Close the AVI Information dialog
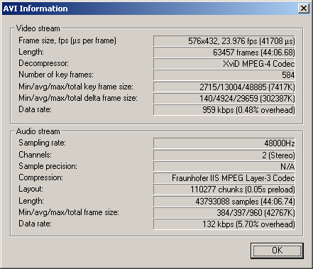The width and height of the screenshot is (313, 269). [x=304, y=9]
